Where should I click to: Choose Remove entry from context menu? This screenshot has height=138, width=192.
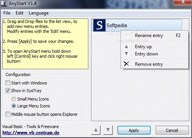click(155, 64)
